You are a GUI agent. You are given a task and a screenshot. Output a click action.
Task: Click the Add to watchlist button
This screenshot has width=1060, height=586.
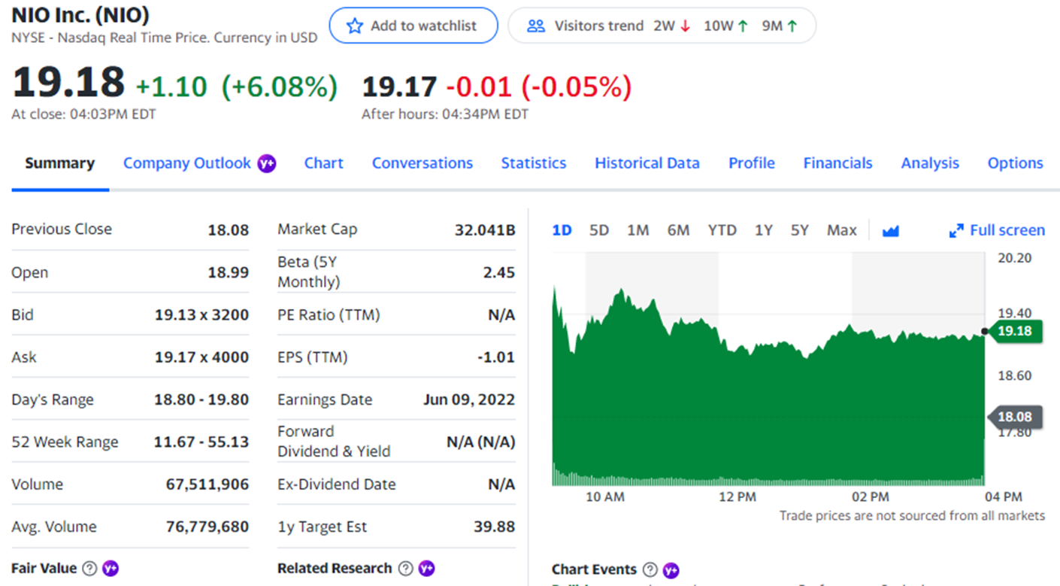[413, 26]
